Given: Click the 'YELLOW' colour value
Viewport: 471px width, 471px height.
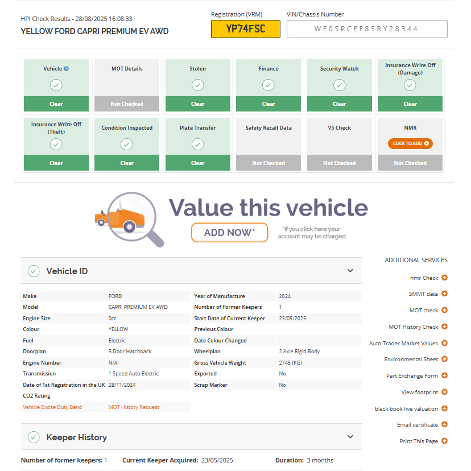Looking at the screenshot, I should (x=118, y=329).
